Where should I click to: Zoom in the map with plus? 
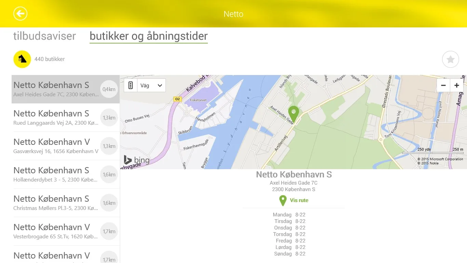point(457,85)
